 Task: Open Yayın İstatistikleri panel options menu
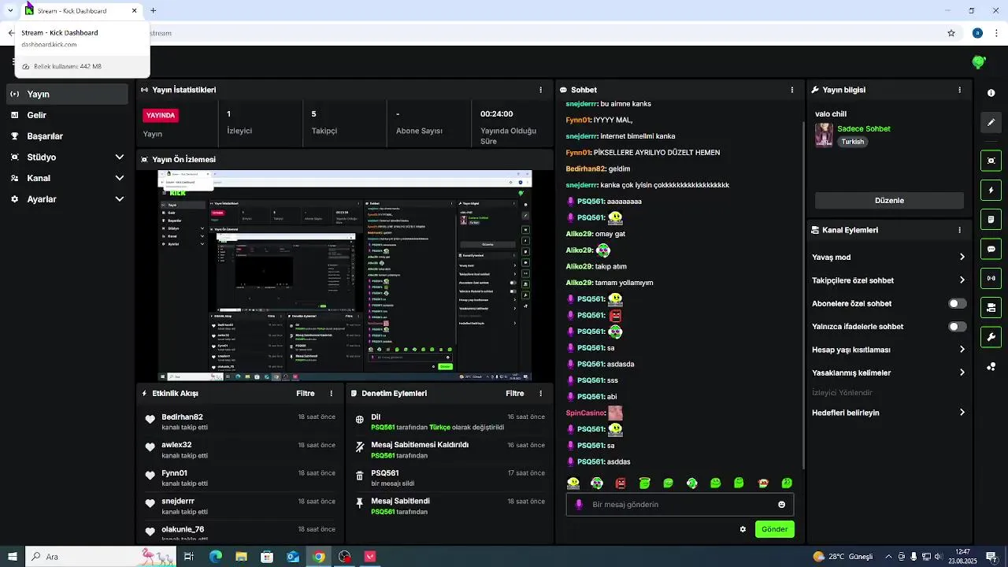[x=540, y=90]
